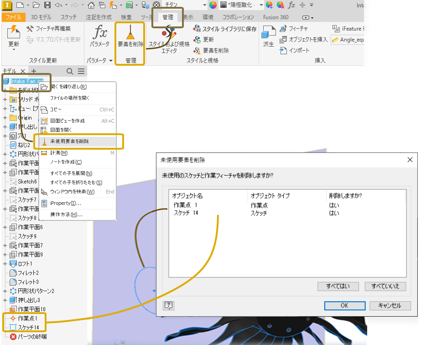Choose 未使用要素を削除 in context menu
This screenshot has height=345, width=426.
coord(78,141)
